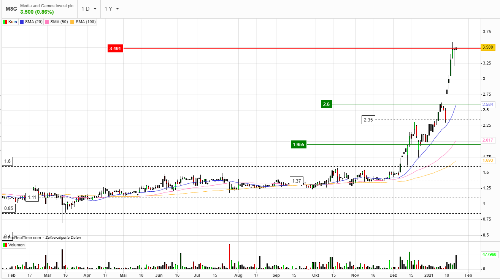Open the 1 D timeframe dropdown
500x279 pixels.
88,9
